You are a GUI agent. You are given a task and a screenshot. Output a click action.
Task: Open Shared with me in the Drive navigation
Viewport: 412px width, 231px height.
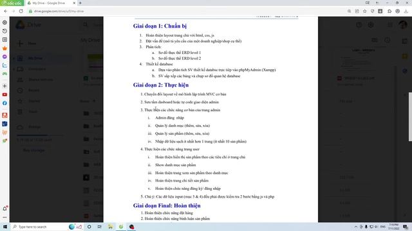(40, 80)
